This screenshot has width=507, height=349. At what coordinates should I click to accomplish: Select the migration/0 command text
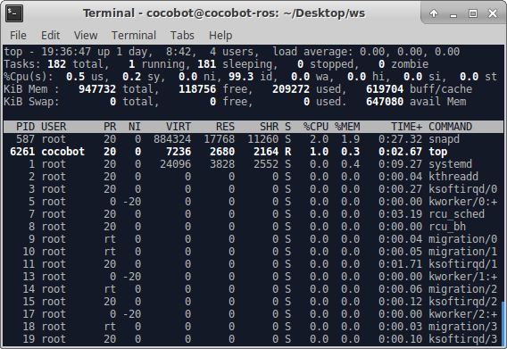tap(462, 239)
